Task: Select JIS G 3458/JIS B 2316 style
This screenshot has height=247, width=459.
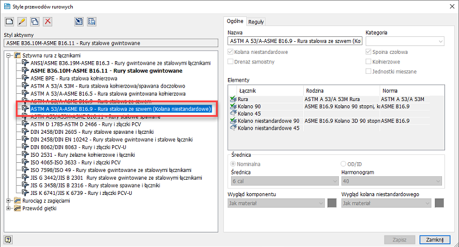Action: coord(95,185)
